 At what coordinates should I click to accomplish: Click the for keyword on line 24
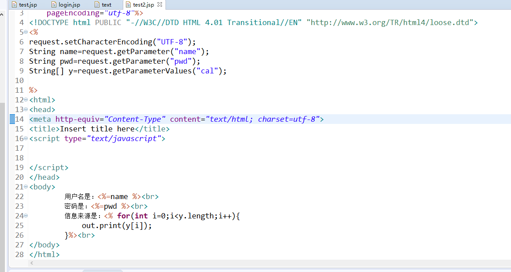[124, 216]
